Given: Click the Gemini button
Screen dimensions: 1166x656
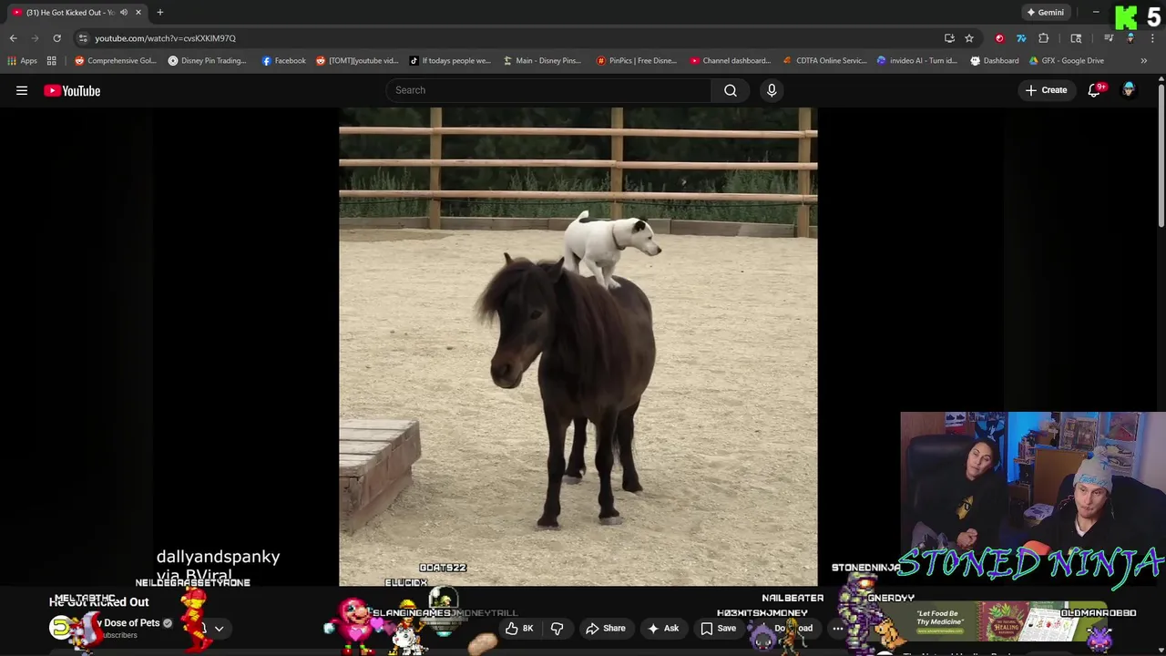Looking at the screenshot, I should pos(1046,13).
